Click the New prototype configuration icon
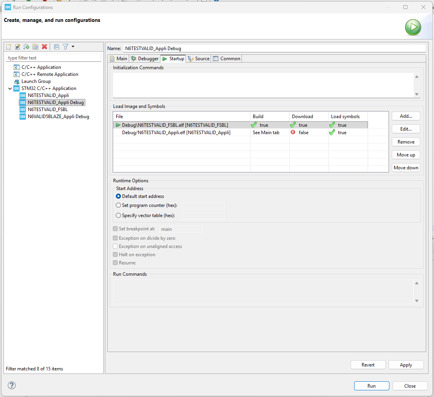Screen dimensions: 434x397 point(18,47)
